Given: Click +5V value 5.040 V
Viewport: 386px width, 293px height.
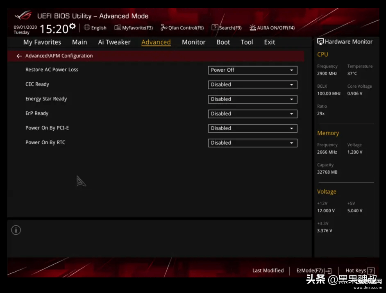Looking at the screenshot, I should tap(355, 211).
